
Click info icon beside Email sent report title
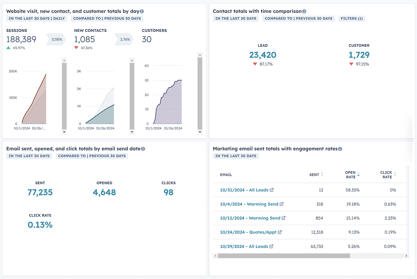(x=143, y=149)
